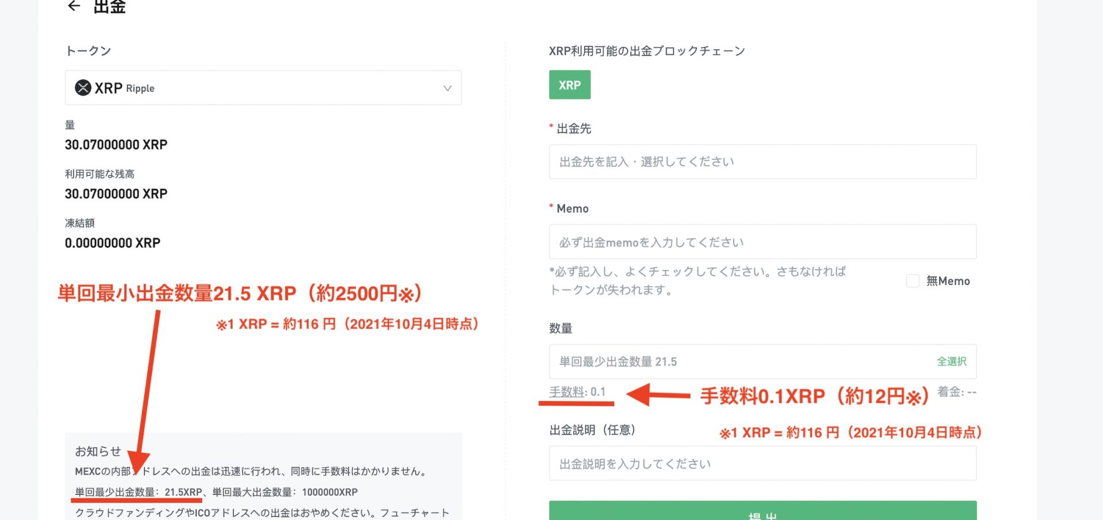
Task: Click into the Memo input field
Action: 762,242
